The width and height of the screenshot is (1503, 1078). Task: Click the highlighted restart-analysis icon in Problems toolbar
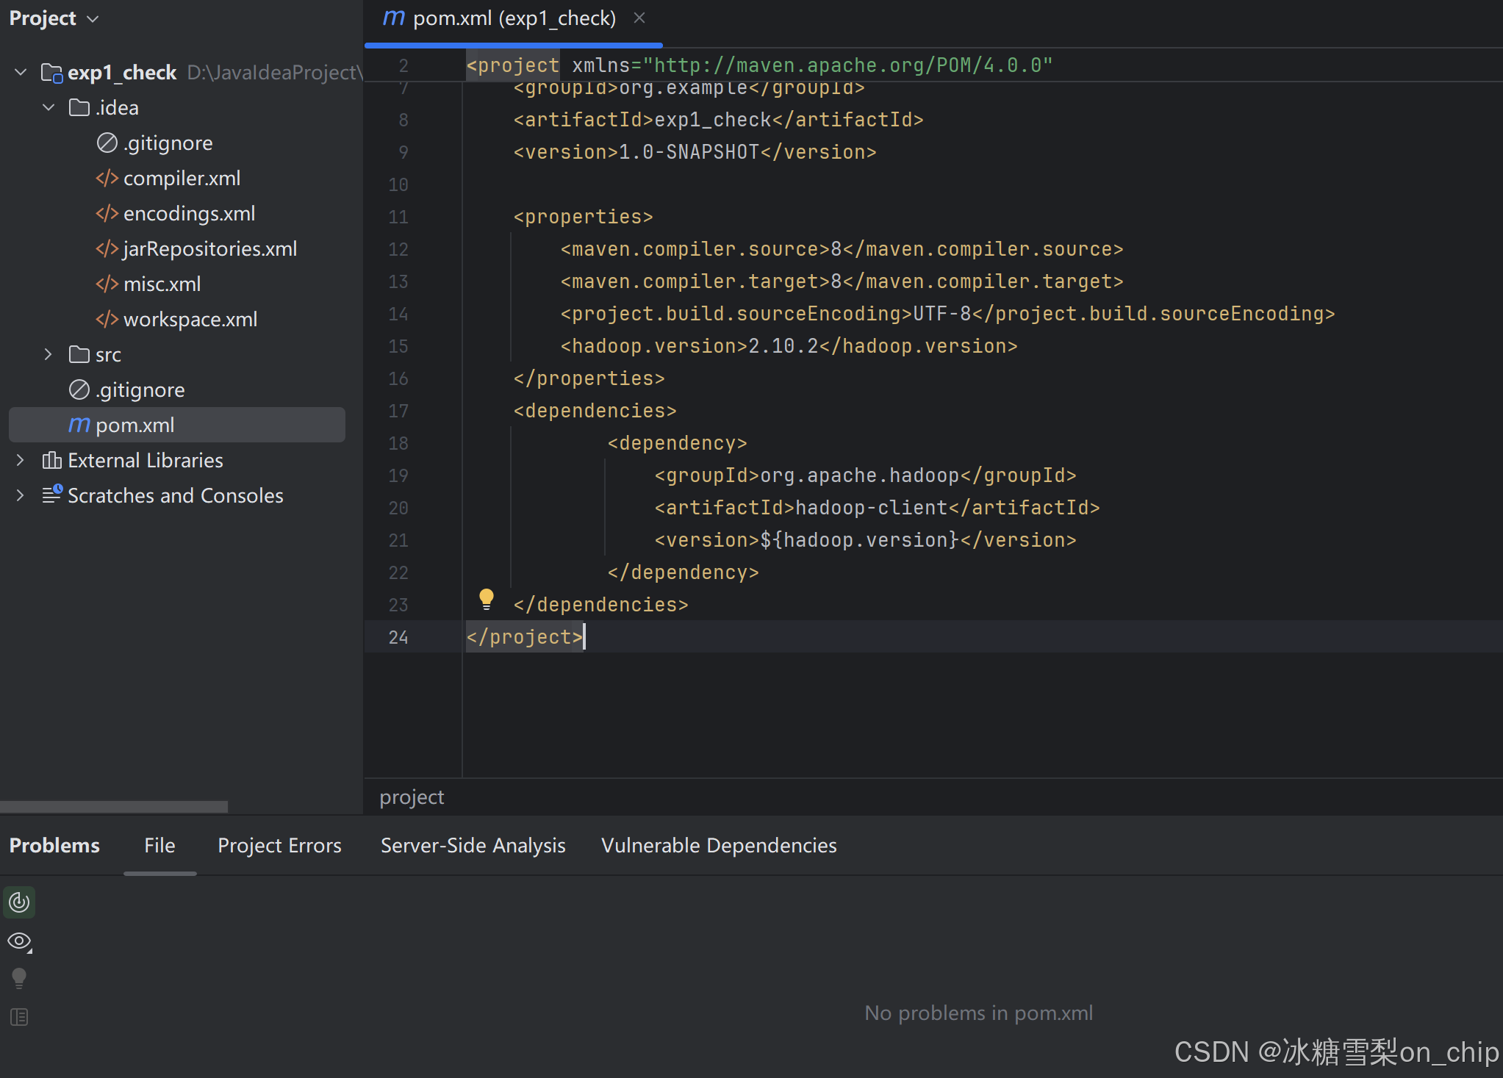pos(19,902)
